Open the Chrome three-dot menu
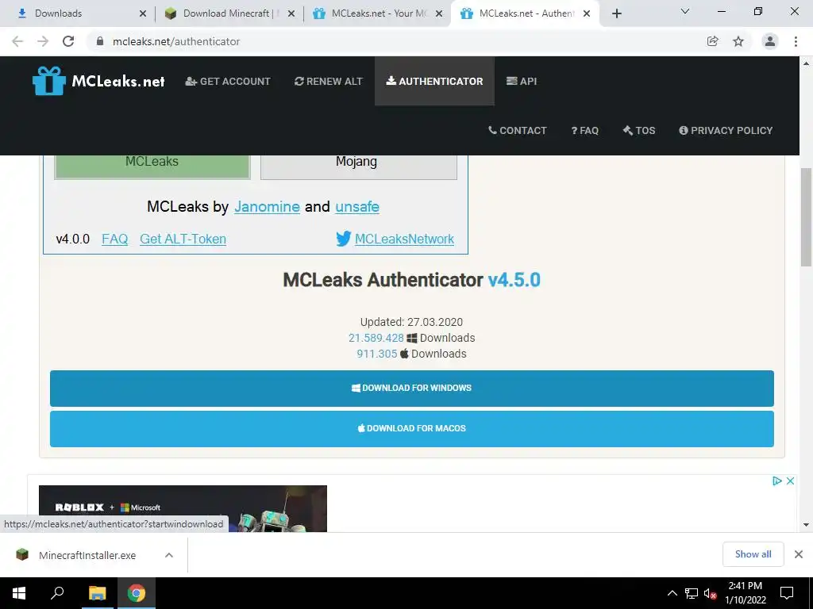 pyautogui.click(x=796, y=41)
